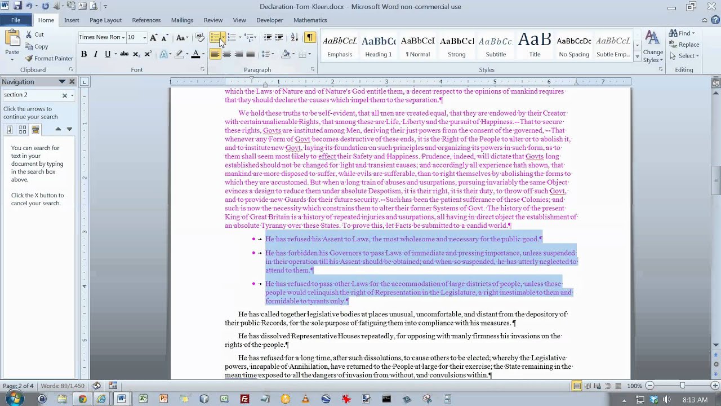
Task: Toggle Print Layout view in status bar
Action: coord(577,386)
